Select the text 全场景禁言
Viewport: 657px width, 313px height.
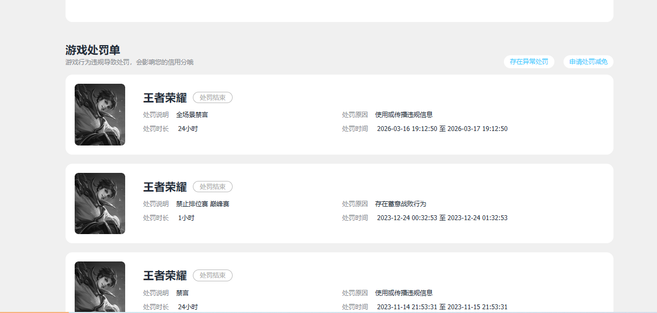pyautogui.click(x=192, y=115)
